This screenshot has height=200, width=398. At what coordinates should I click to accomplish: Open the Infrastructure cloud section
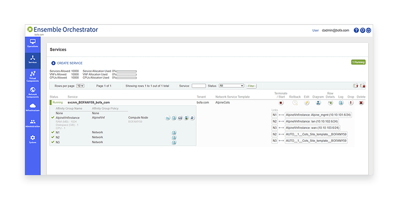coord(32,107)
